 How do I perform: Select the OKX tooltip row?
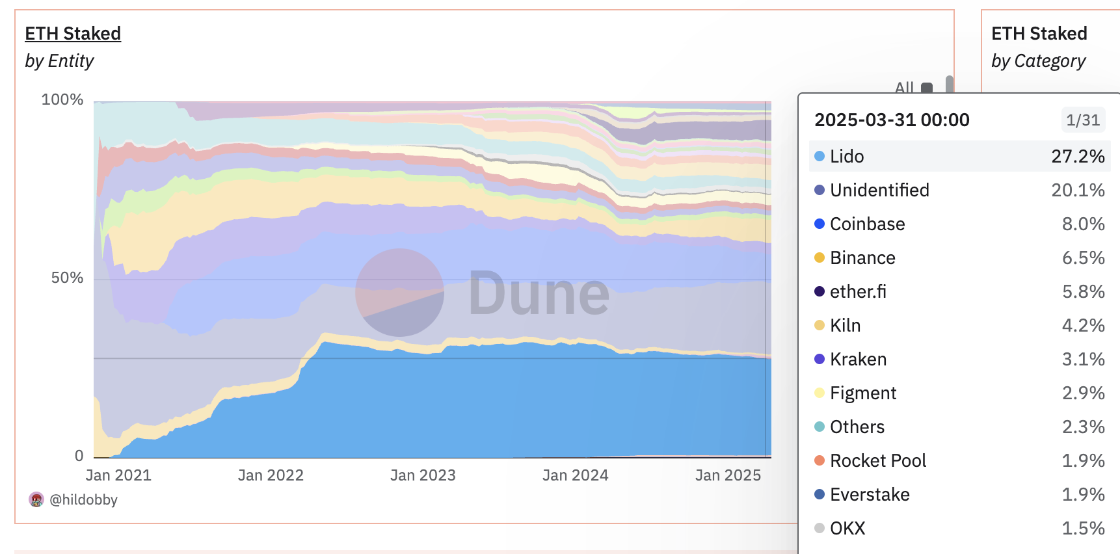(959, 528)
